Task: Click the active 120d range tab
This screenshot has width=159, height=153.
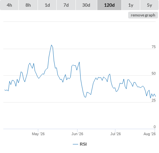Action: tap(109, 5)
